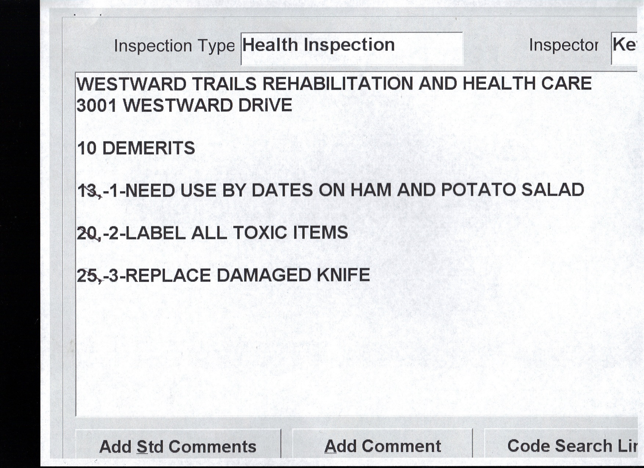Click the struck-through code number 13
Screen dimensions: 644x468
click(x=87, y=191)
